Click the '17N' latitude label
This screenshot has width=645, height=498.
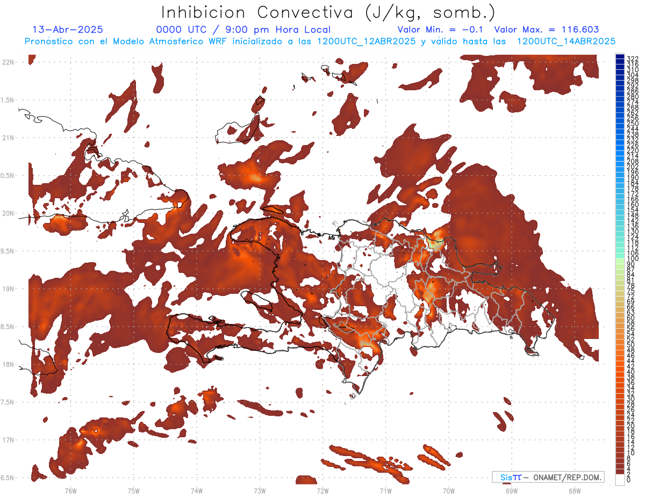pyautogui.click(x=9, y=440)
